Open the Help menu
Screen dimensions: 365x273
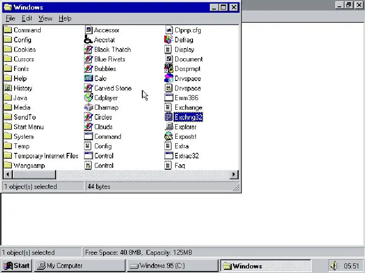(65, 18)
